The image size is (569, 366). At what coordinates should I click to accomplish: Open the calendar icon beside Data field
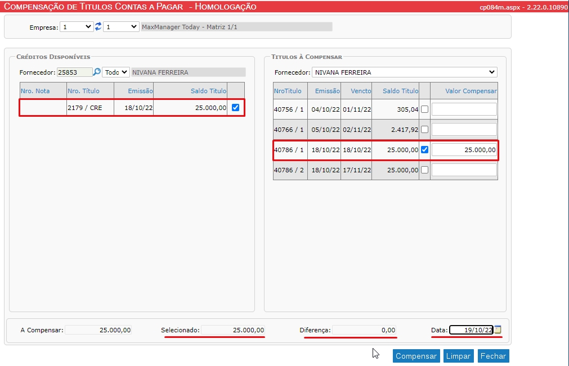point(498,330)
